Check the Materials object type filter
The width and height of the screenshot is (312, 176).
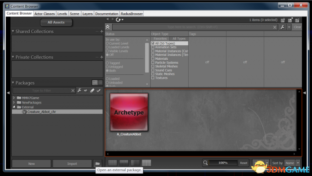(x=153, y=59)
